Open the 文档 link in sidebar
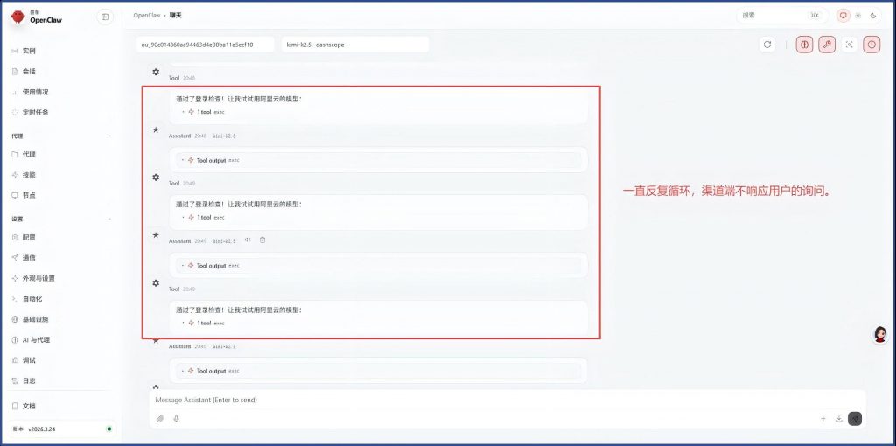This screenshot has height=446, width=896. (x=30, y=406)
